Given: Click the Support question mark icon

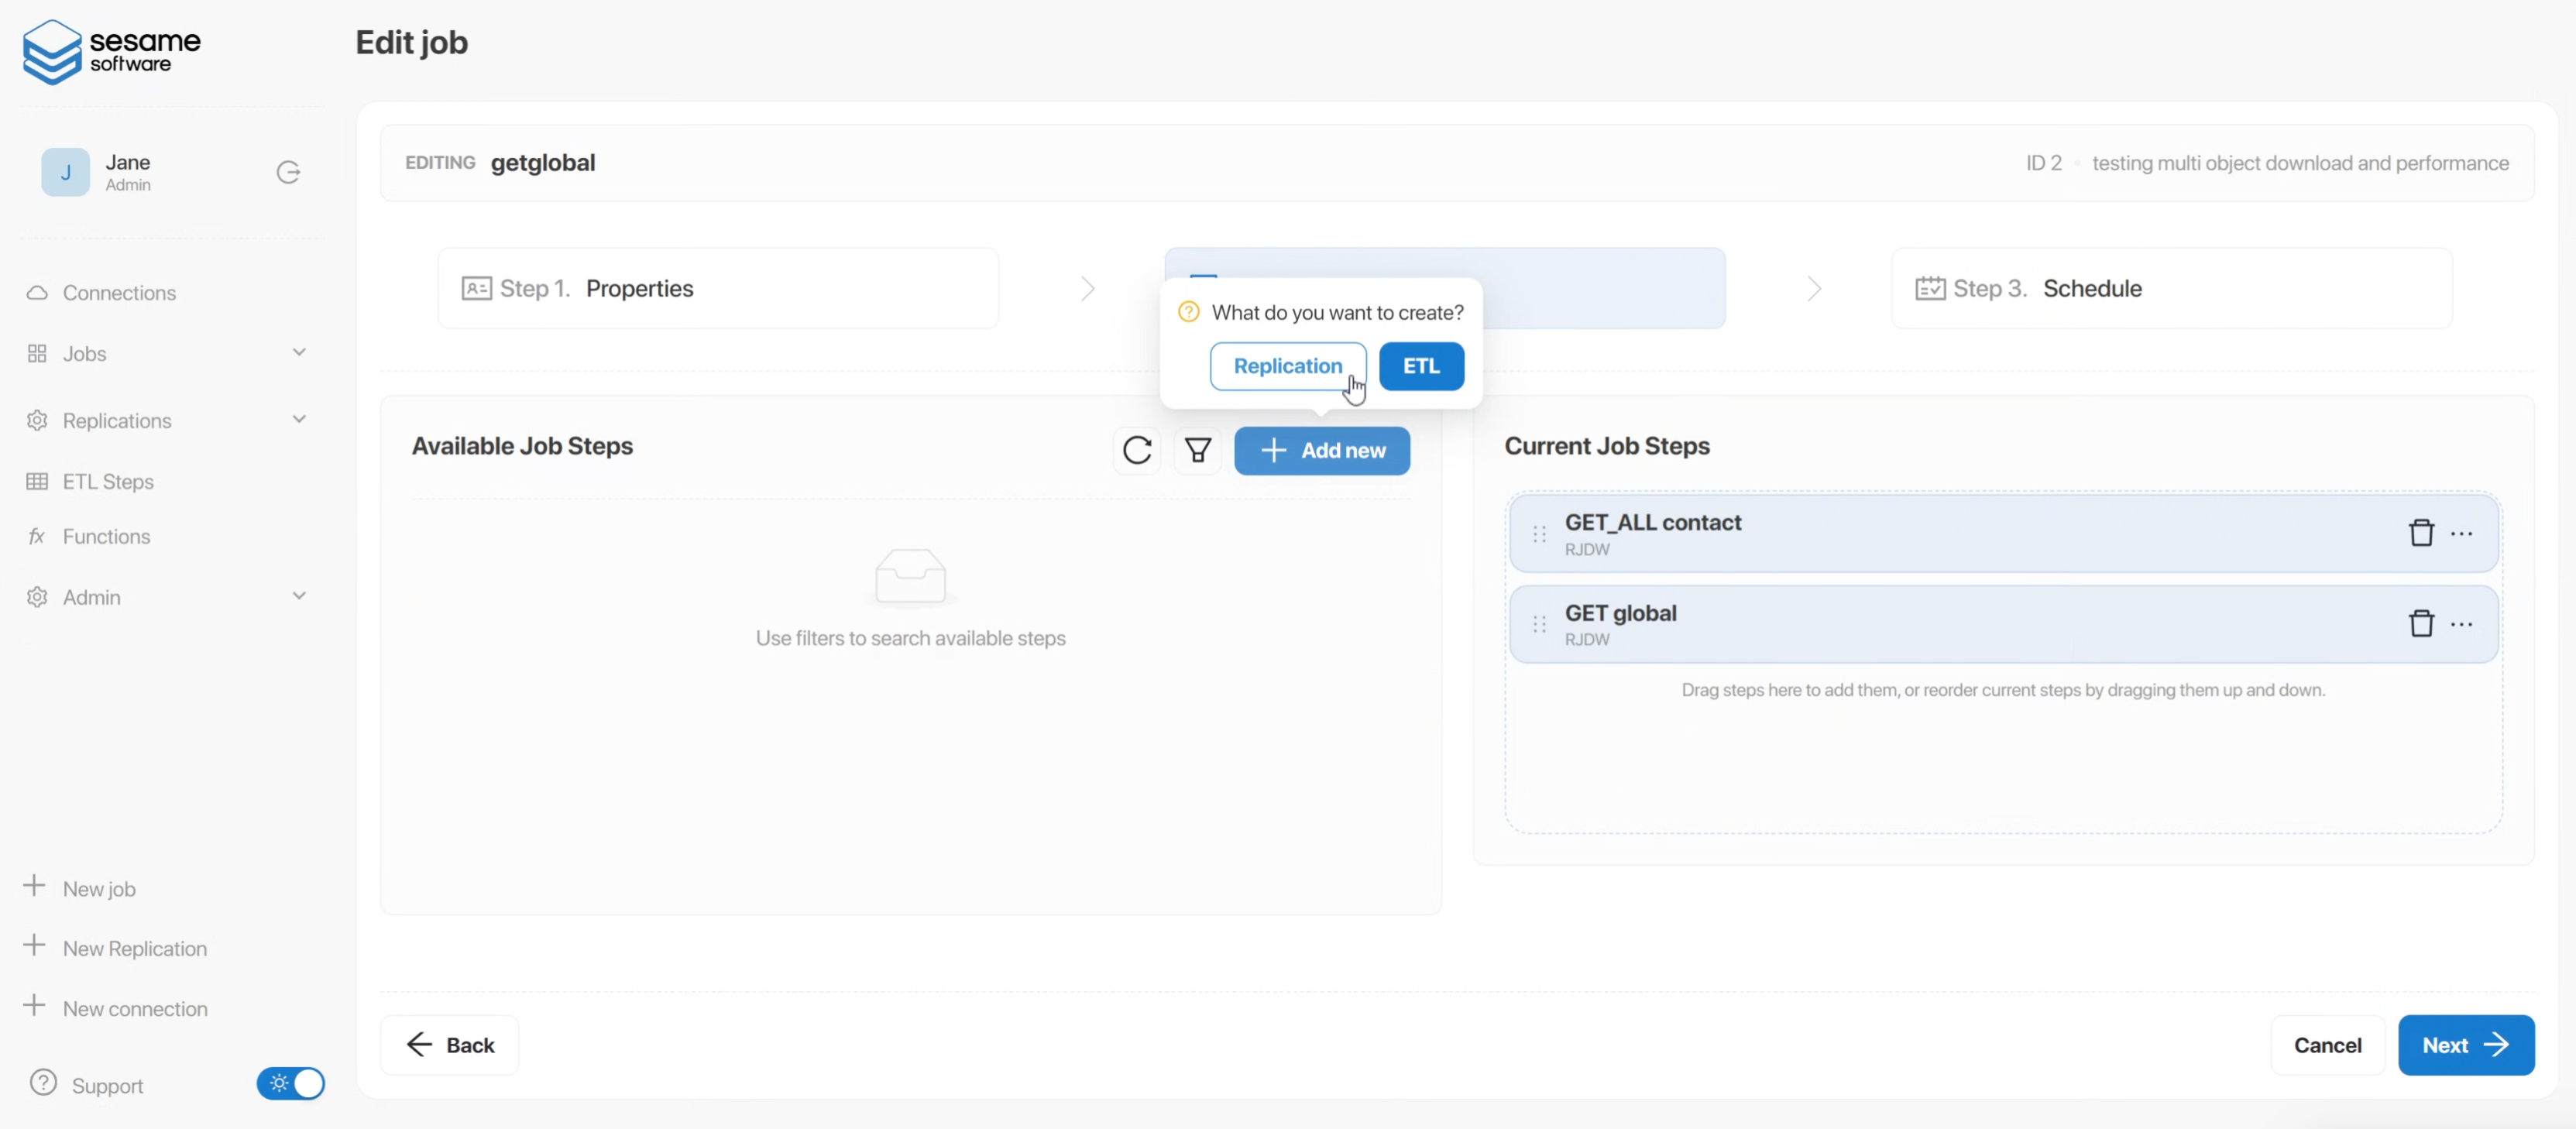Looking at the screenshot, I should 43,1083.
